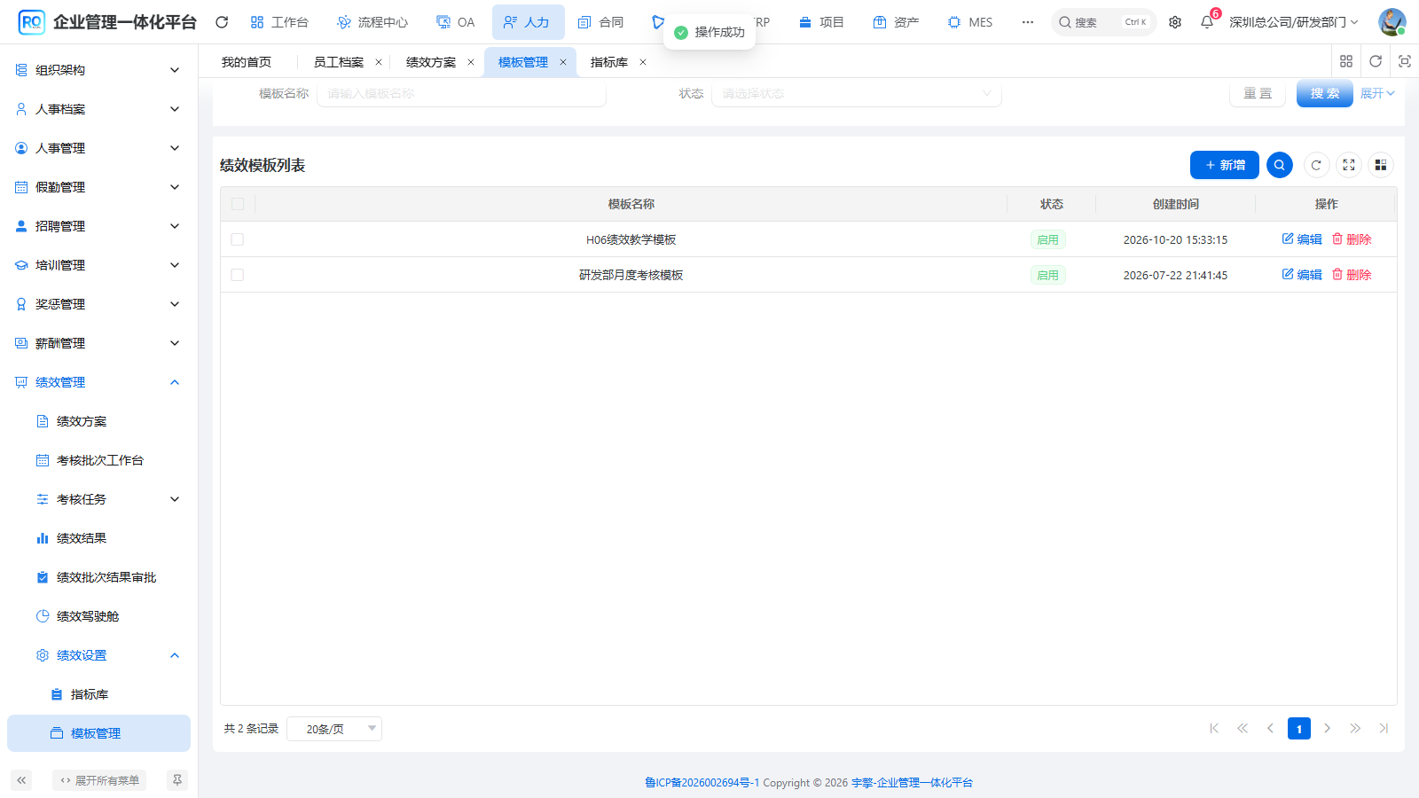The width and height of the screenshot is (1419, 798).
Task: Open the 20条/页 page size dropdown
Action: pos(334,729)
